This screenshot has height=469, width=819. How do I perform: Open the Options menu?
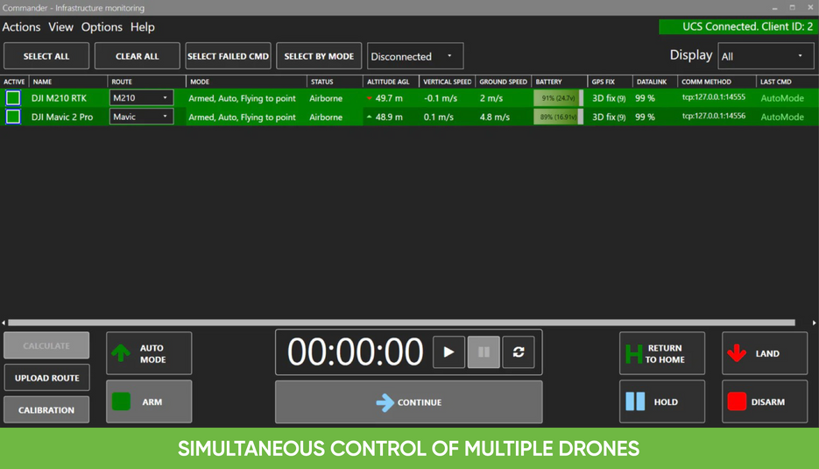click(x=102, y=27)
